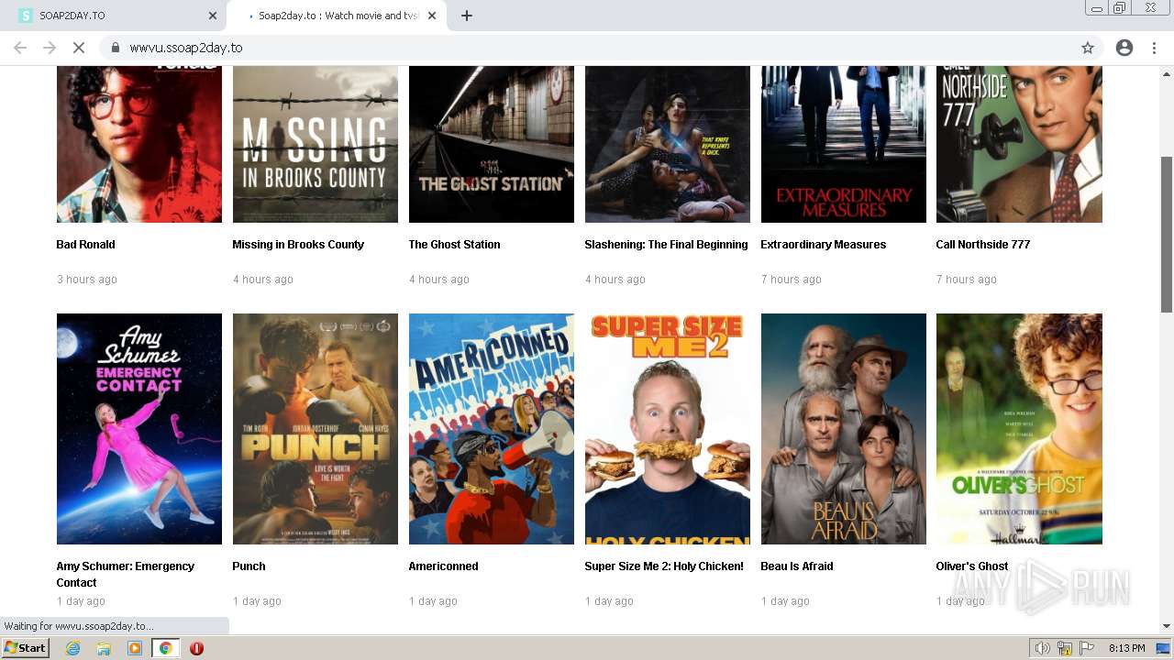The image size is (1174, 660).
Task: Open the Americonned poster
Action: 492,429
